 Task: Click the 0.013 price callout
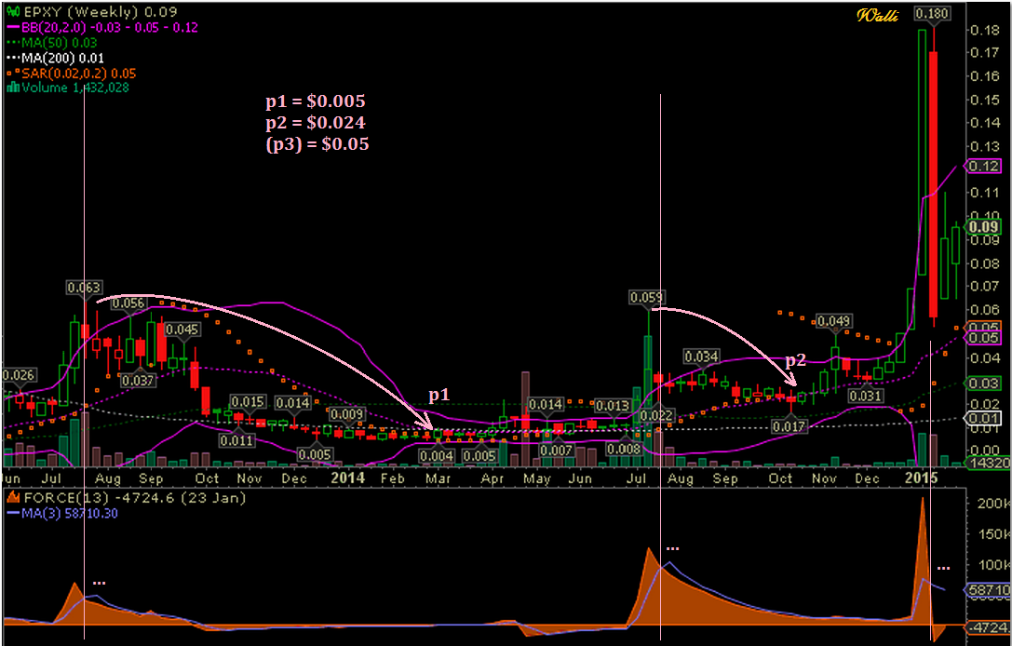614,406
